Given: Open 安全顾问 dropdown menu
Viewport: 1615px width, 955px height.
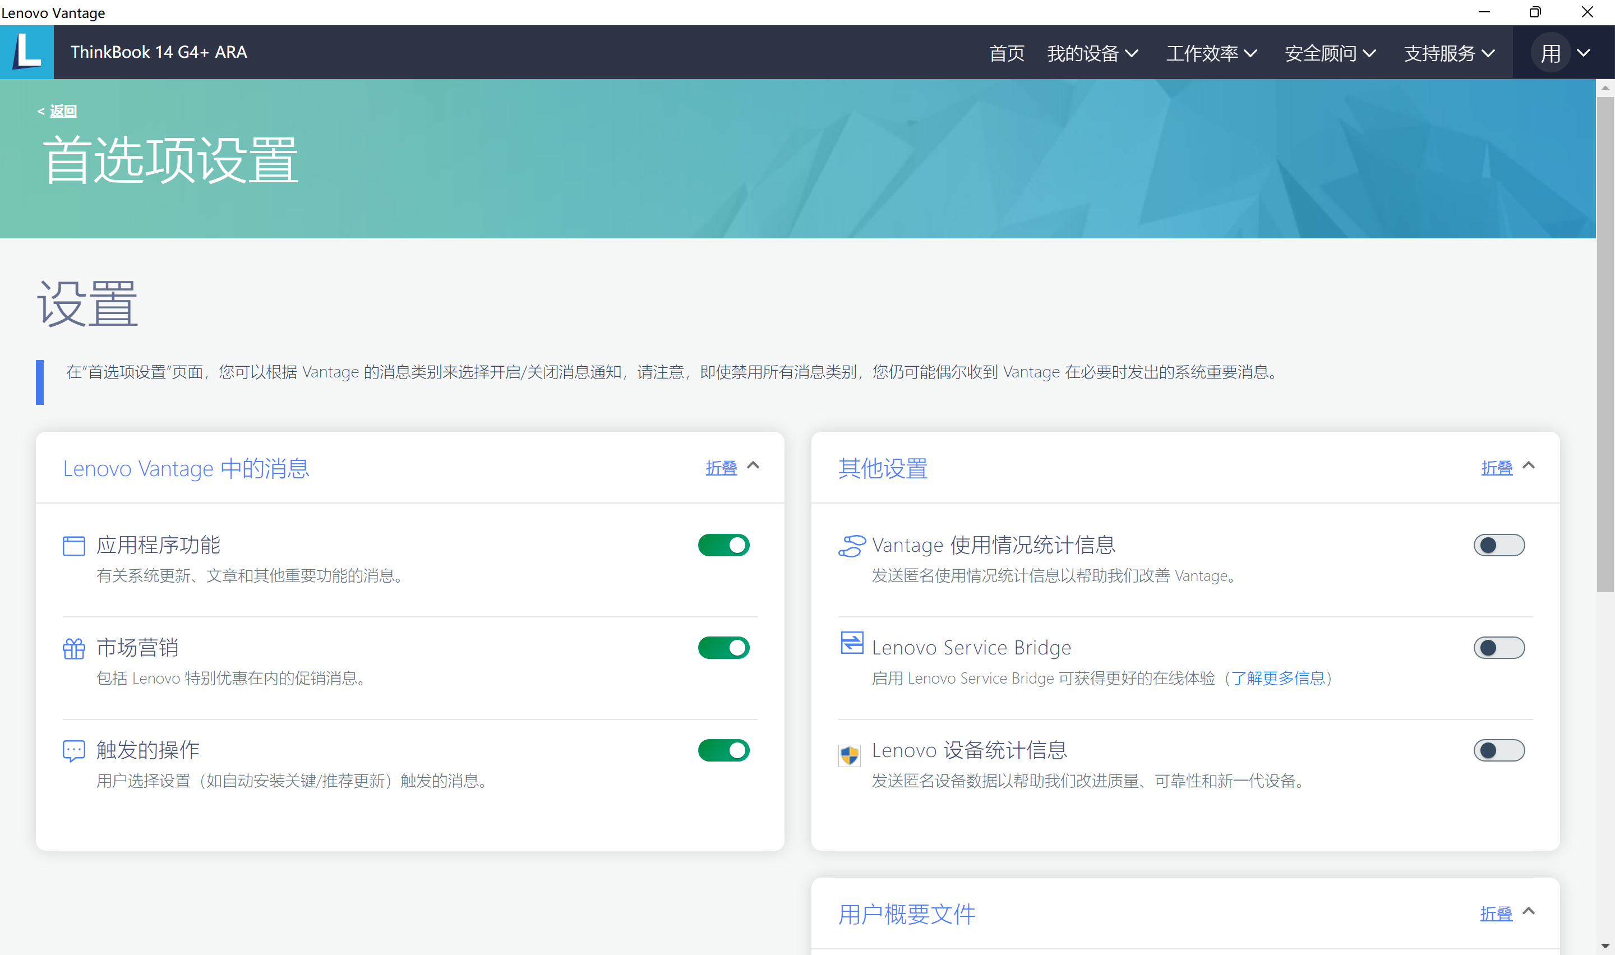Looking at the screenshot, I should pyautogui.click(x=1331, y=53).
